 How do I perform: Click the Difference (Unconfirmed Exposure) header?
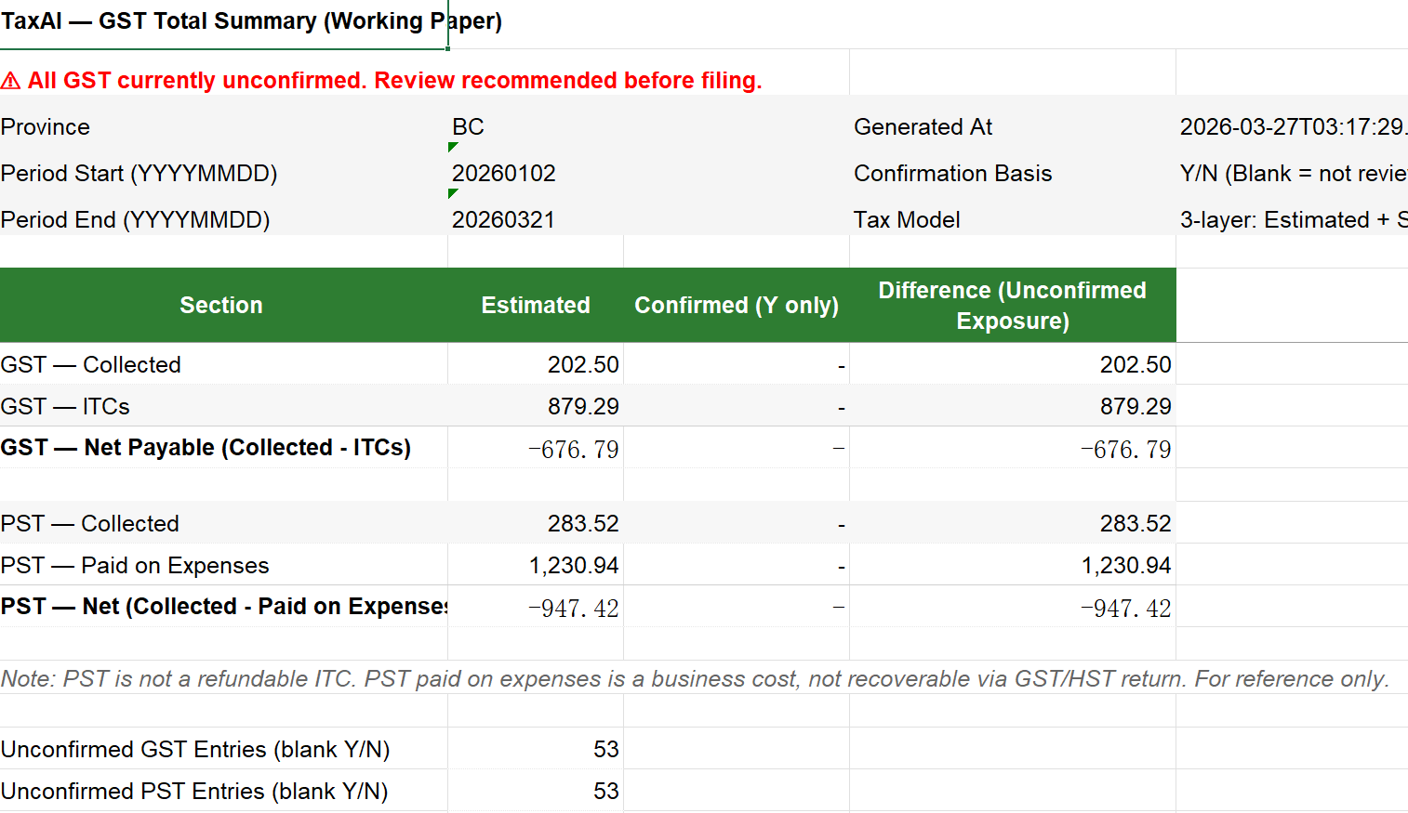pyautogui.click(x=1012, y=305)
